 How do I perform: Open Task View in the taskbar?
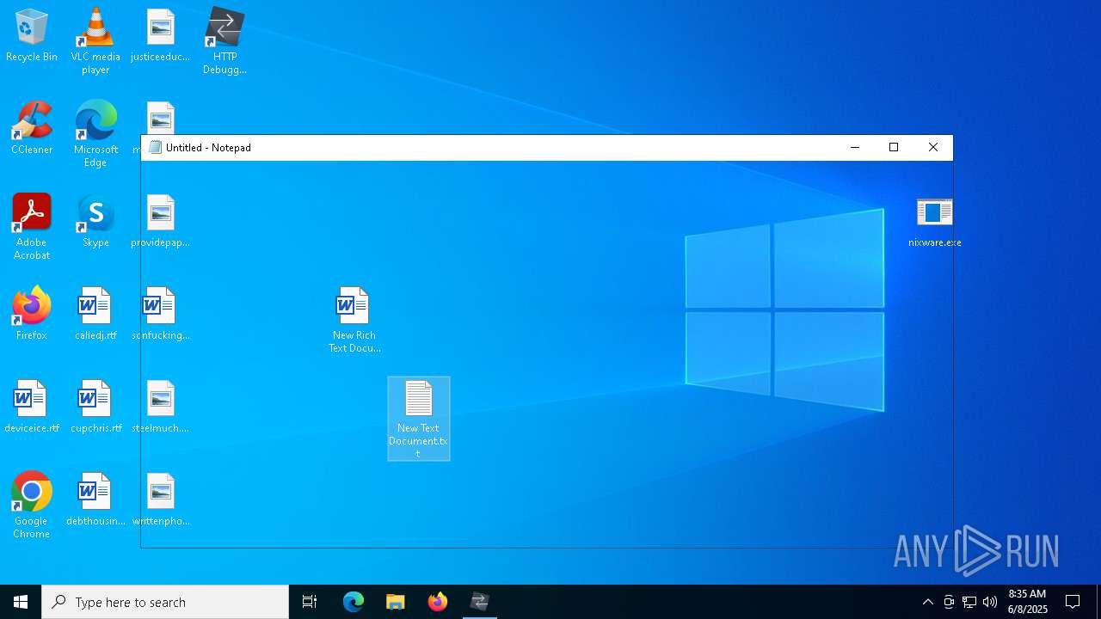[310, 602]
